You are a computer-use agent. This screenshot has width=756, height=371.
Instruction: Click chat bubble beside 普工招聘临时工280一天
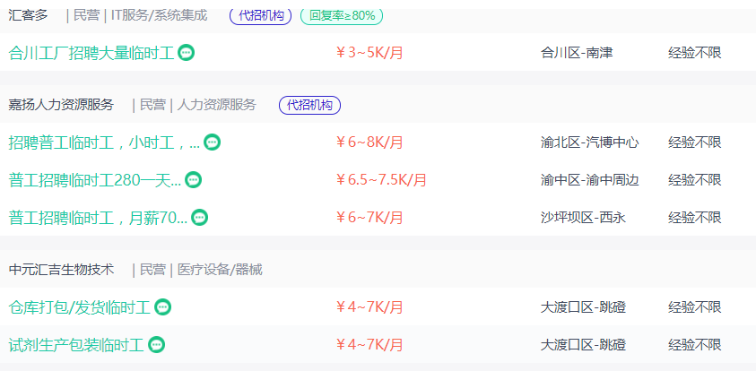click(194, 180)
